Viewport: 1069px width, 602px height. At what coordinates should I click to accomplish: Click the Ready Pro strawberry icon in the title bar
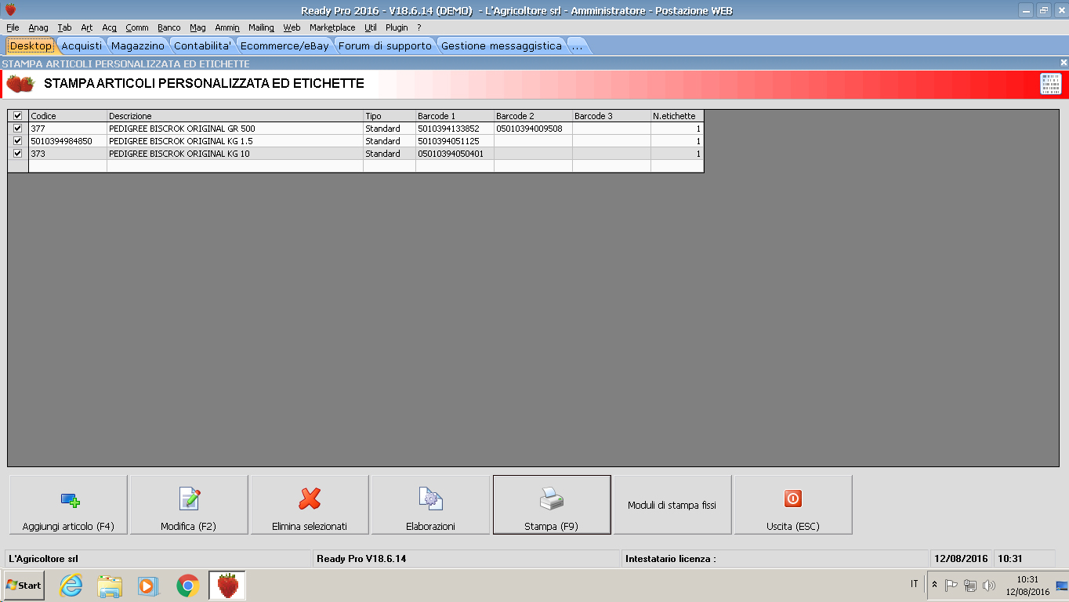[10, 9]
